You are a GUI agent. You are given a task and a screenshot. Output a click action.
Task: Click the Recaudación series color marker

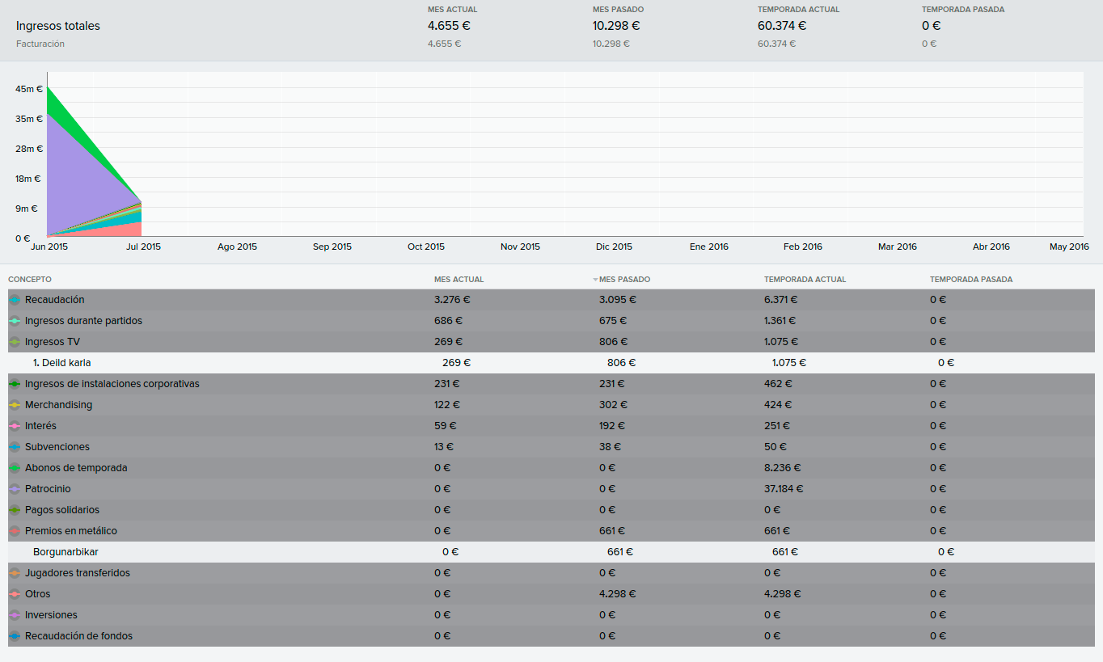(x=15, y=300)
